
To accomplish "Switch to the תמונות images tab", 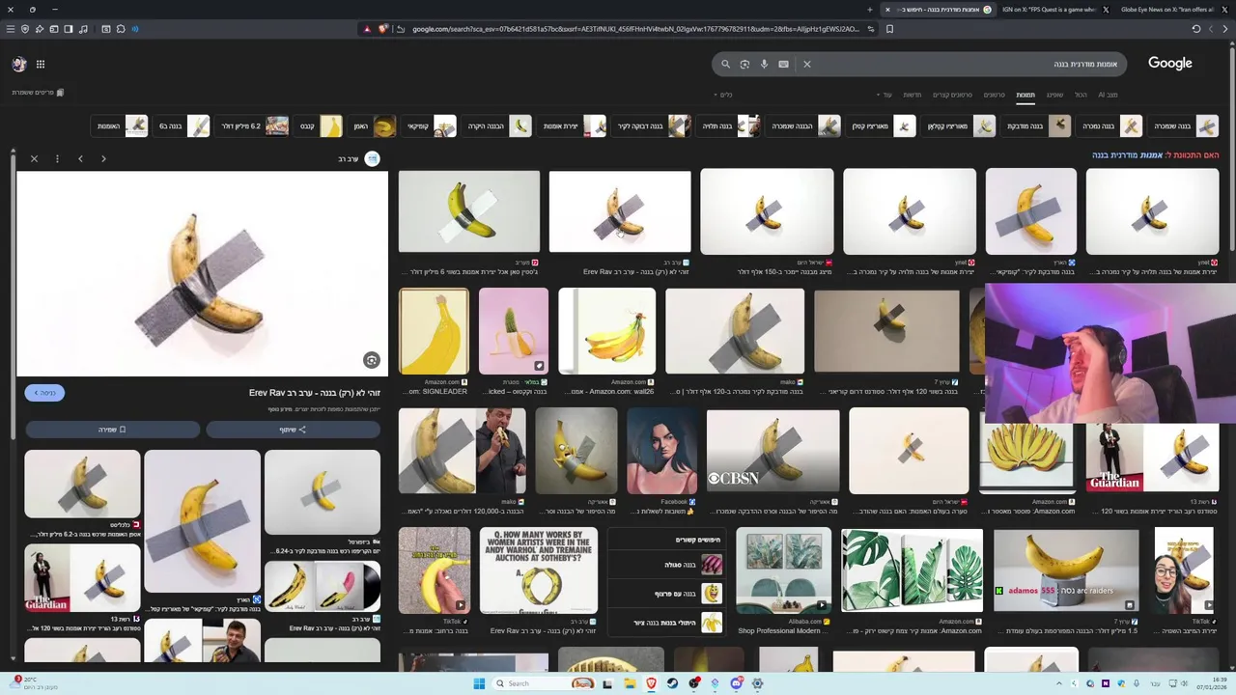I will tap(1025, 95).
